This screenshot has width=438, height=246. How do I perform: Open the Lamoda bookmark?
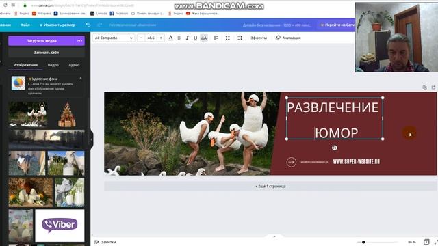(99, 13)
